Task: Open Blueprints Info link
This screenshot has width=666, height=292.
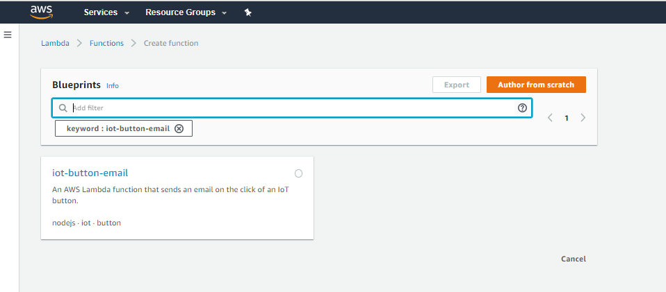Action: coord(113,85)
